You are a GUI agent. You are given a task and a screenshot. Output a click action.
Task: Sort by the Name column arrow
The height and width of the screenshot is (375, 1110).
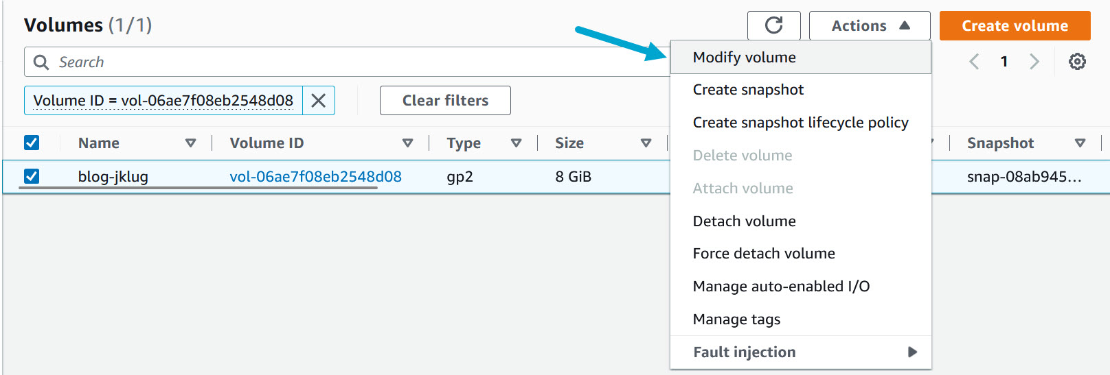point(190,143)
